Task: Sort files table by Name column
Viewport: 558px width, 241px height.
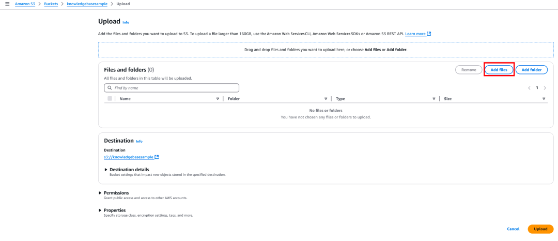Action: pyautogui.click(x=218, y=99)
